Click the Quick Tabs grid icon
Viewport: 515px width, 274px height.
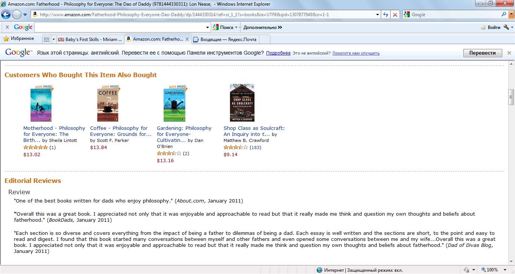tap(47, 39)
